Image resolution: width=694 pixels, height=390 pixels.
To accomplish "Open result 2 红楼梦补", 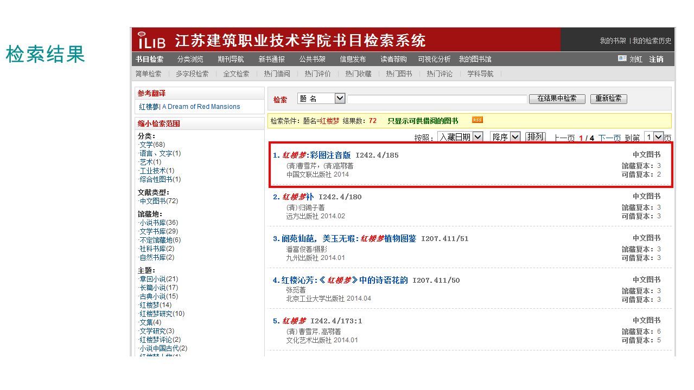I will (298, 197).
